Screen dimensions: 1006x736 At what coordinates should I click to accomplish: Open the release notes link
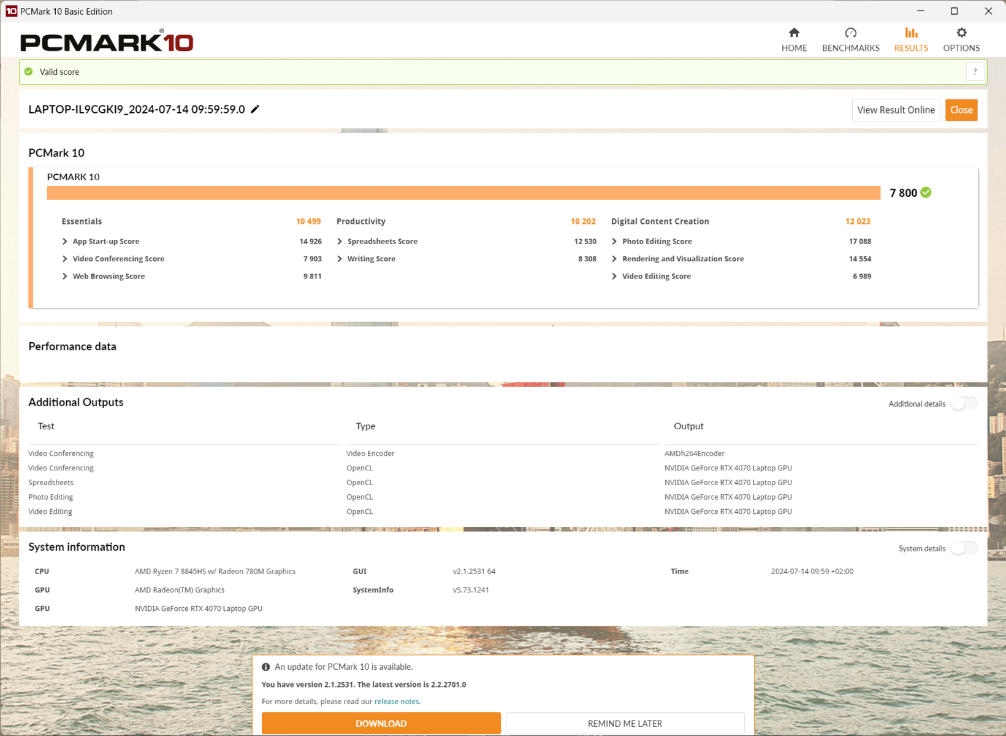(x=397, y=702)
